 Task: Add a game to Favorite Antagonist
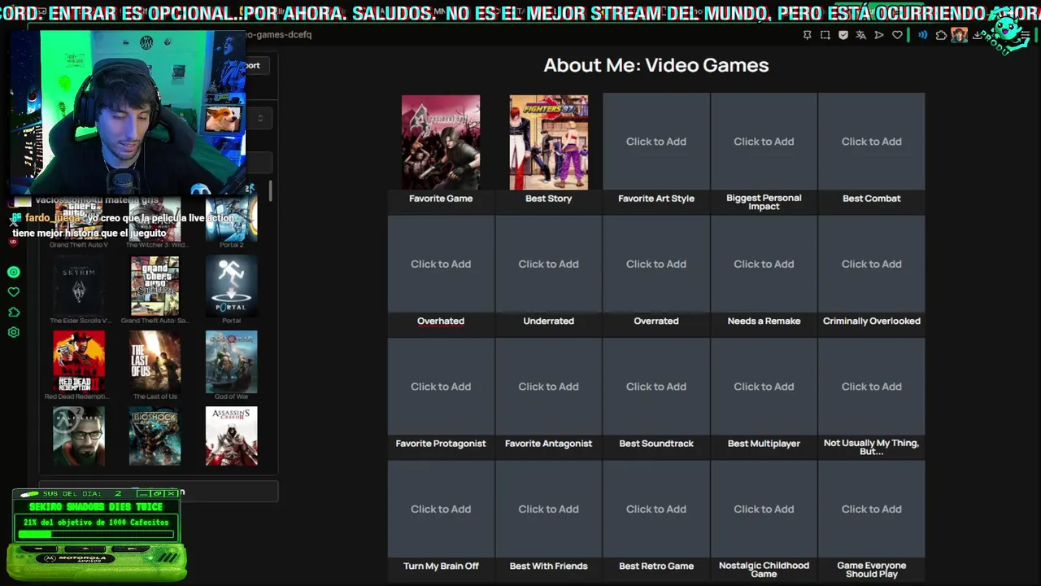(548, 387)
